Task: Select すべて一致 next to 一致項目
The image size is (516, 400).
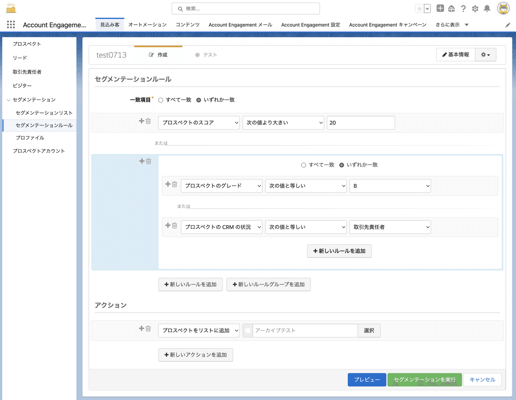Action: coord(161,100)
